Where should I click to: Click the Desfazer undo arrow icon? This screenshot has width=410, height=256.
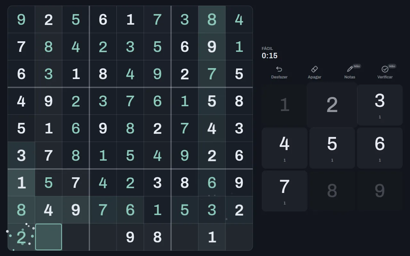pyautogui.click(x=279, y=69)
